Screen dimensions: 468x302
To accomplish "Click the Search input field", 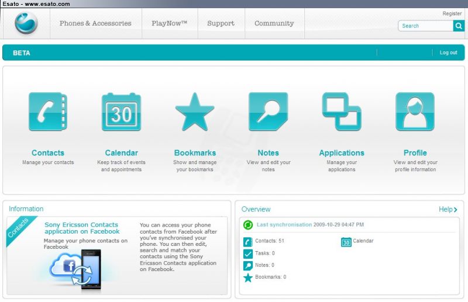I will 426,26.
